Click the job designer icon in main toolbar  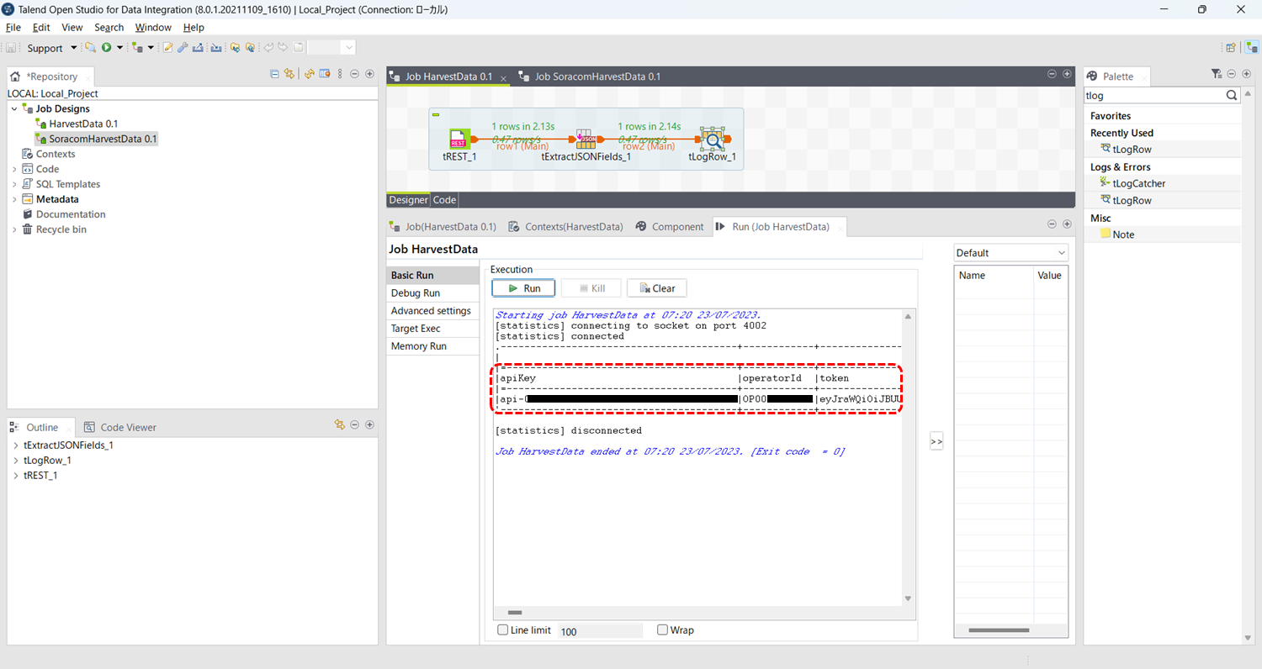(x=137, y=48)
